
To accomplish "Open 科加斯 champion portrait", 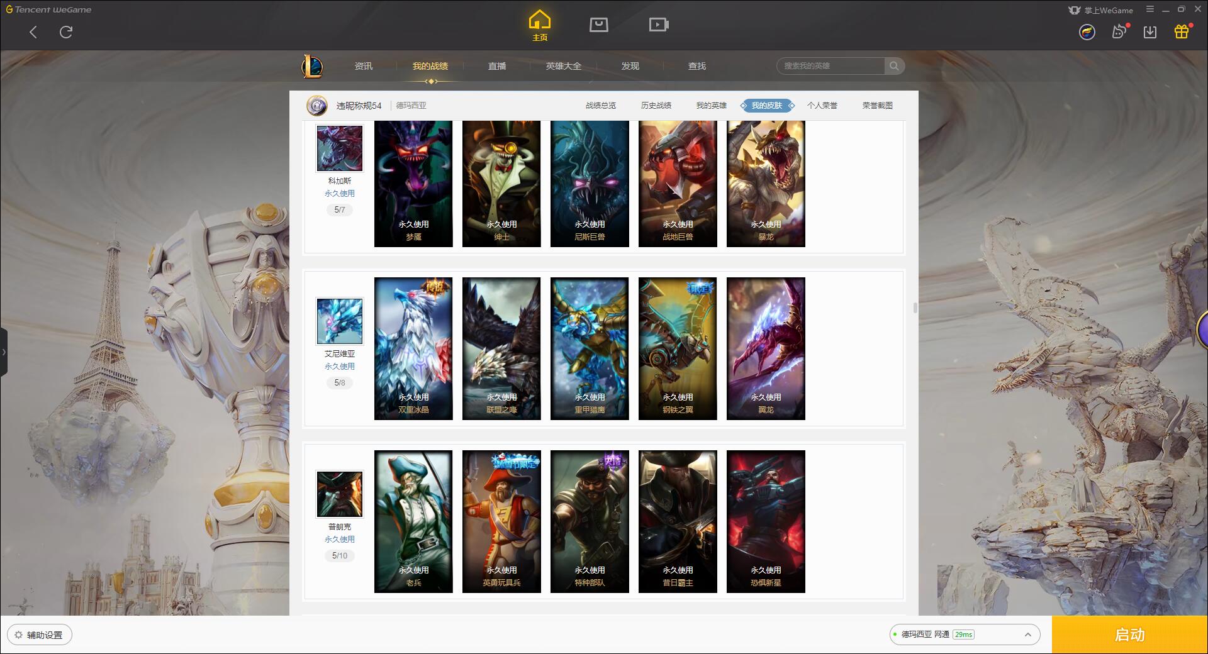I will click(340, 148).
